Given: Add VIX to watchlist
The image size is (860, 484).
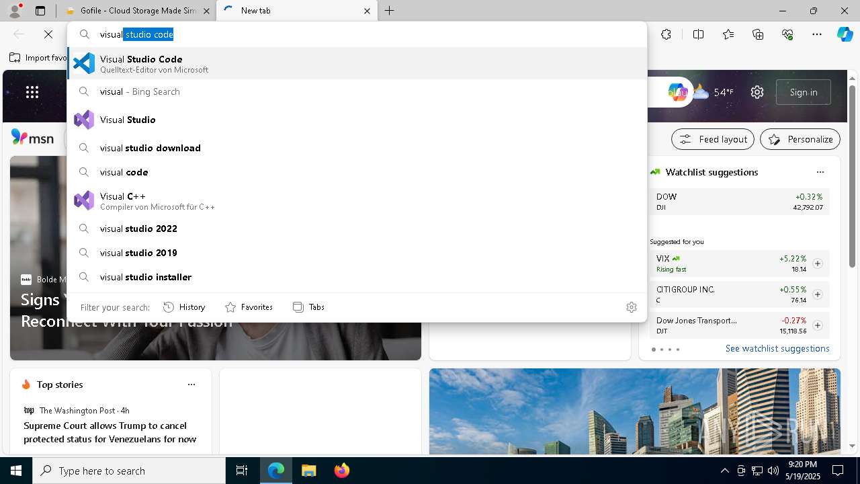Looking at the screenshot, I should [817, 264].
